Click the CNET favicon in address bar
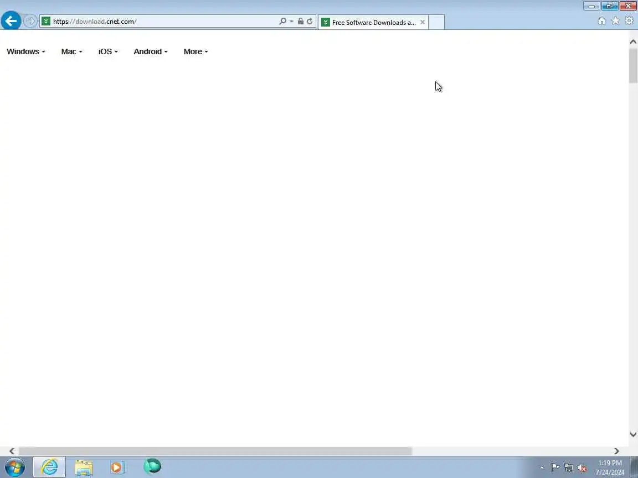This screenshot has width=638, height=478. (x=46, y=21)
